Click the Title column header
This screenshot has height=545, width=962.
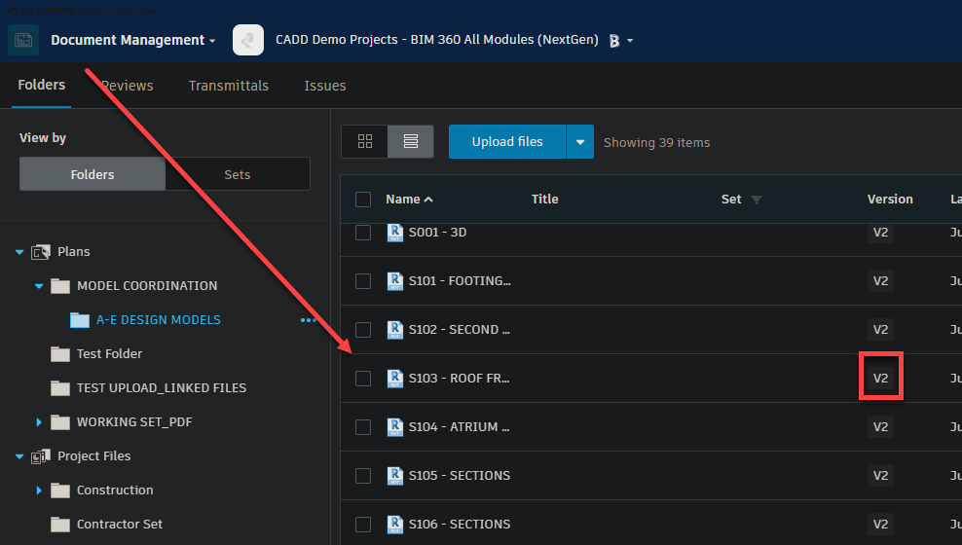(545, 200)
